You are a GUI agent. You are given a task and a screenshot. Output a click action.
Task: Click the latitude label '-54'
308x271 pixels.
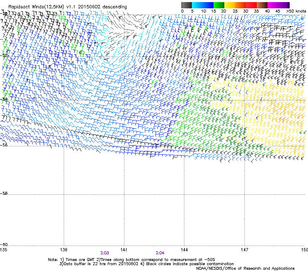(4, 99)
